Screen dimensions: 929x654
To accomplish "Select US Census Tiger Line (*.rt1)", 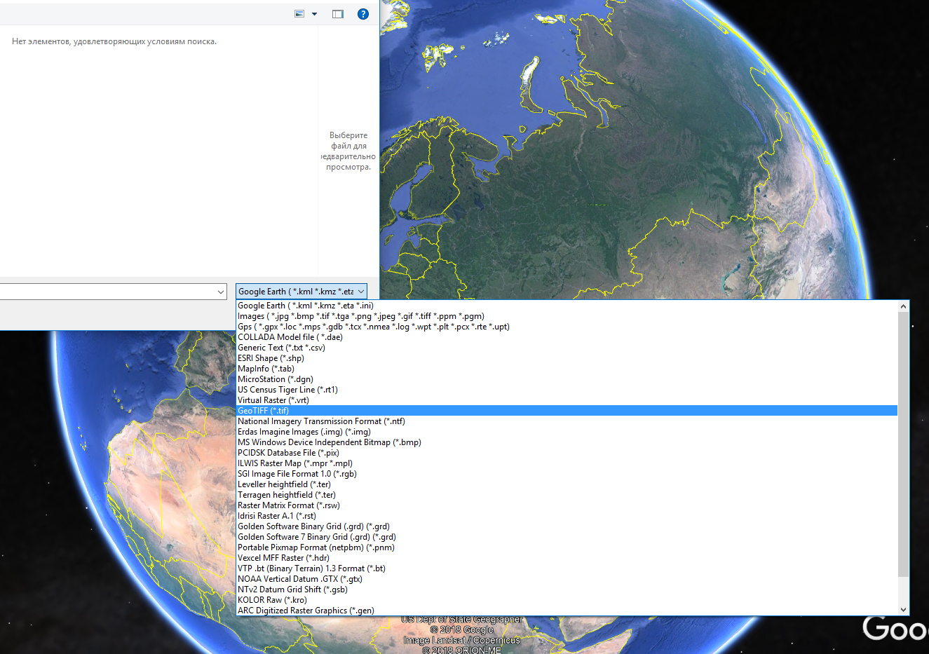I will coord(567,390).
